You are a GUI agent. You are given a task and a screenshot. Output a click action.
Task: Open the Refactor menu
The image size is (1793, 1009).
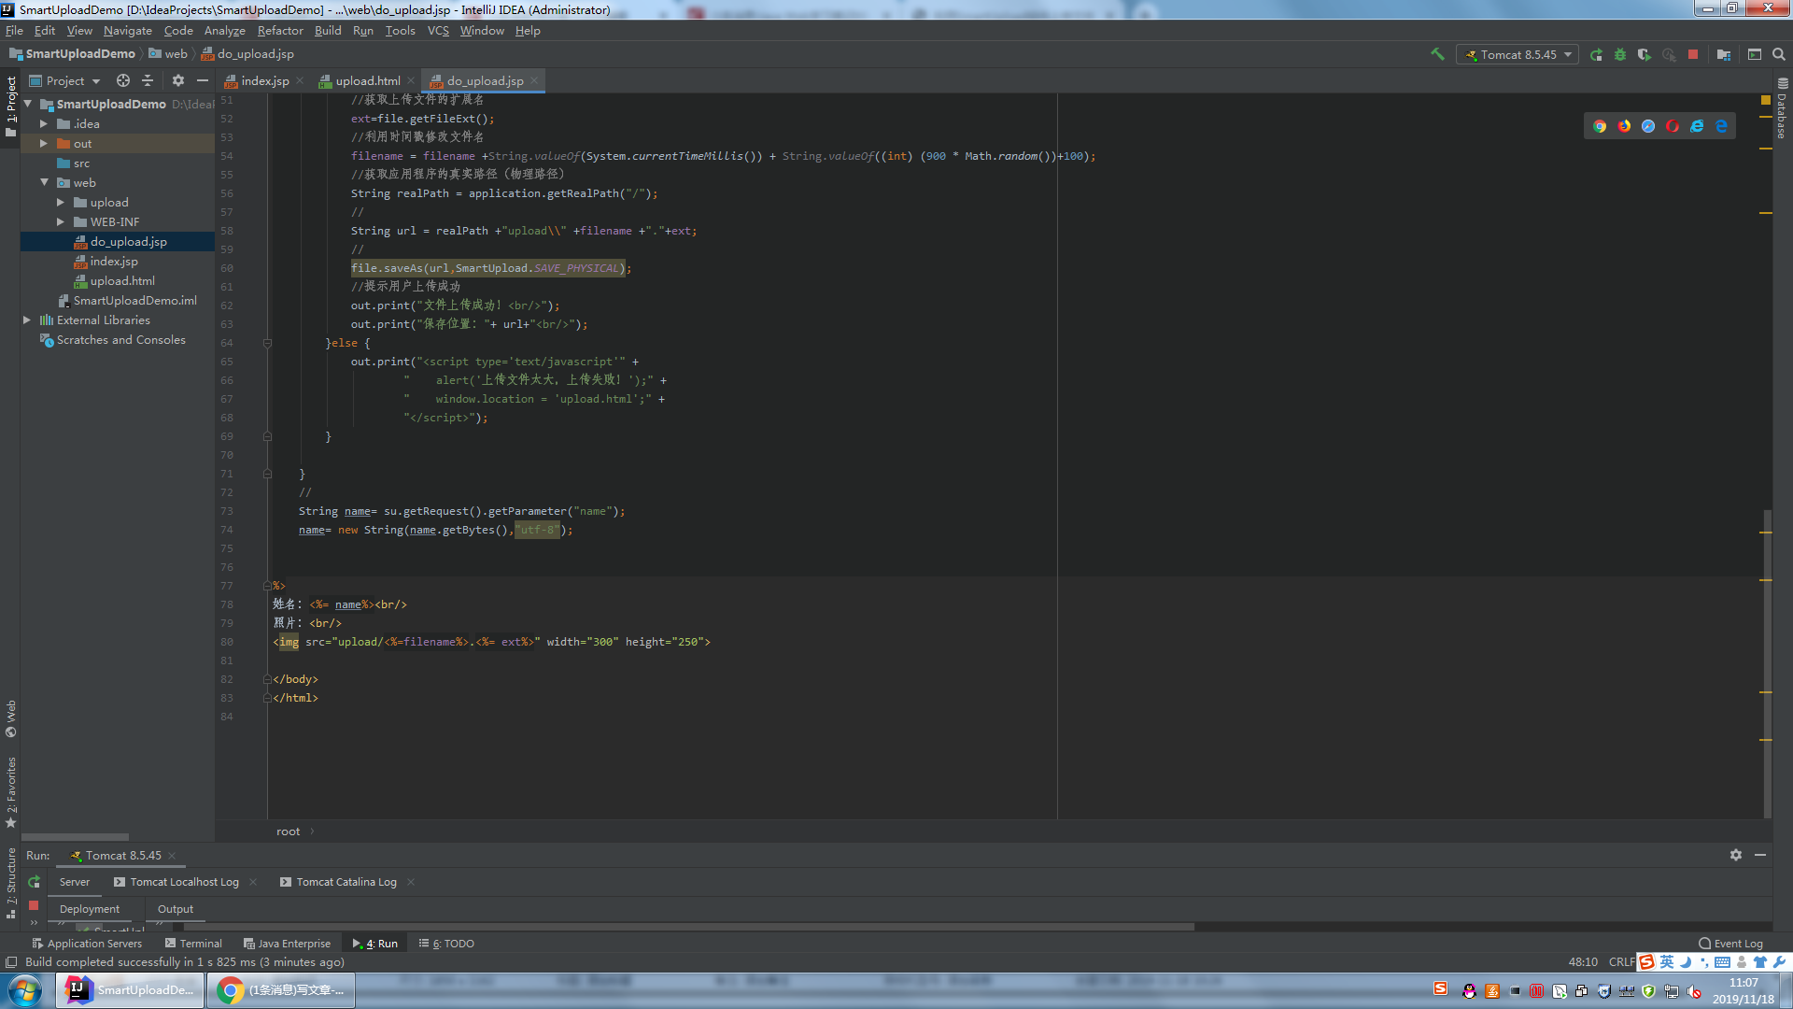(280, 31)
